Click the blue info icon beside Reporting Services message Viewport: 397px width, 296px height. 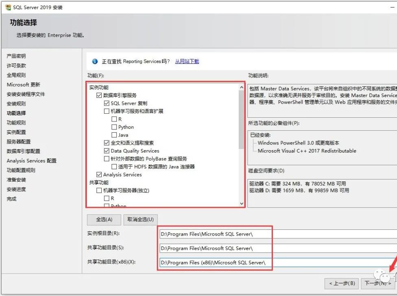coord(95,61)
